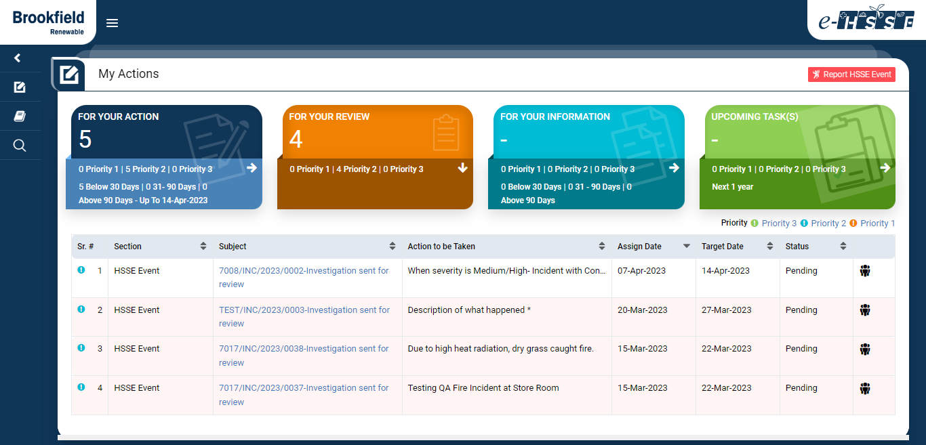Open the hamburger menu icon
This screenshot has height=445, width=926.
coord(113,23)
